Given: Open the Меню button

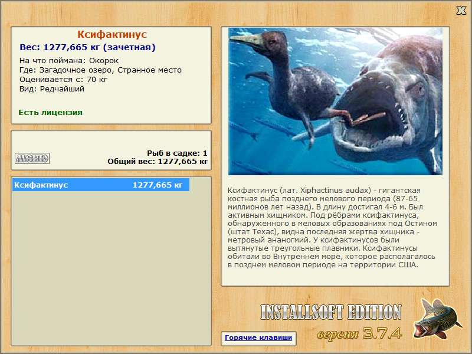Looking at the screenshot, I should click(x=32, y=158).
